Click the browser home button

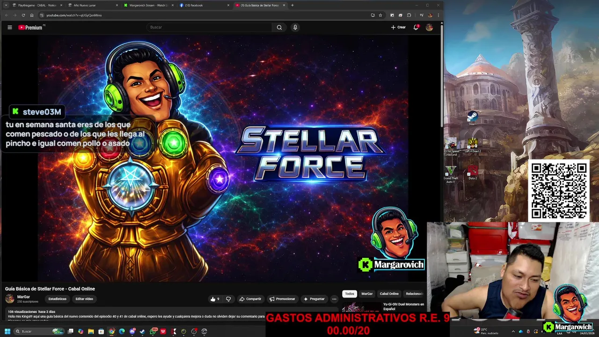pyautogui.click(x=32, y=15)
